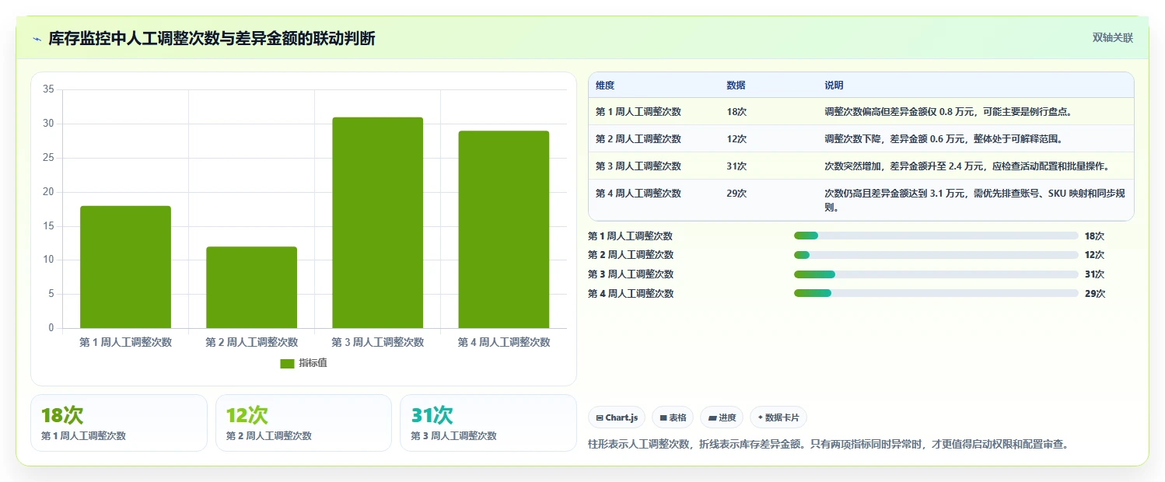Image resolution: width=1165 pixels, height=482 pixels.
Task: Click the 12次 progress value
Action: click(1094, 255)
